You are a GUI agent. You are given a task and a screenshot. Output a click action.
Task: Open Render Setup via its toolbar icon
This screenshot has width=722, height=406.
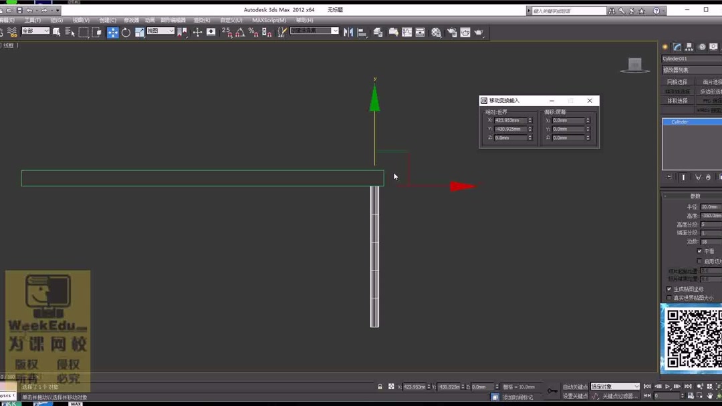coord(453,31)
